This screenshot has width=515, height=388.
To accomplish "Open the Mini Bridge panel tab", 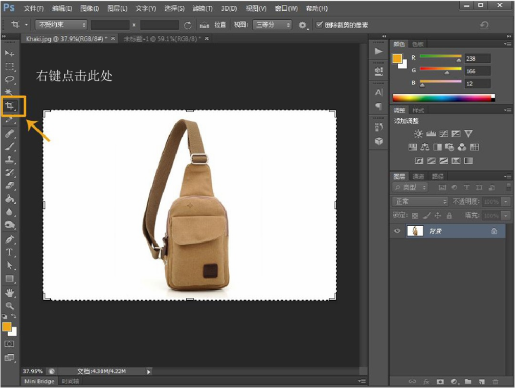I will tap(39, 381).
